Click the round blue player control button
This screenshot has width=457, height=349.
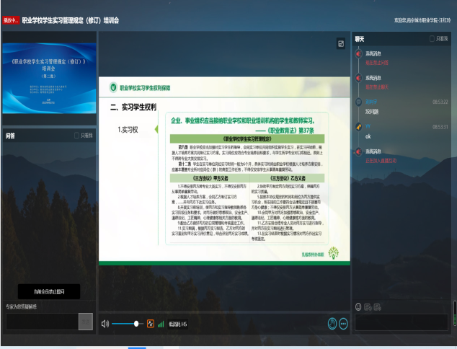332,324
